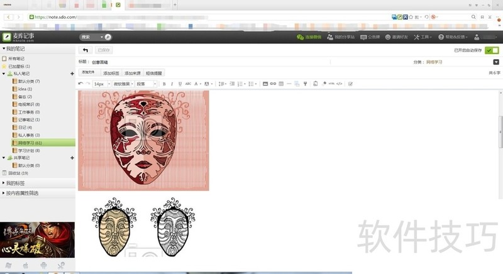Click the search magnifier icon in the header

[108, 37]
